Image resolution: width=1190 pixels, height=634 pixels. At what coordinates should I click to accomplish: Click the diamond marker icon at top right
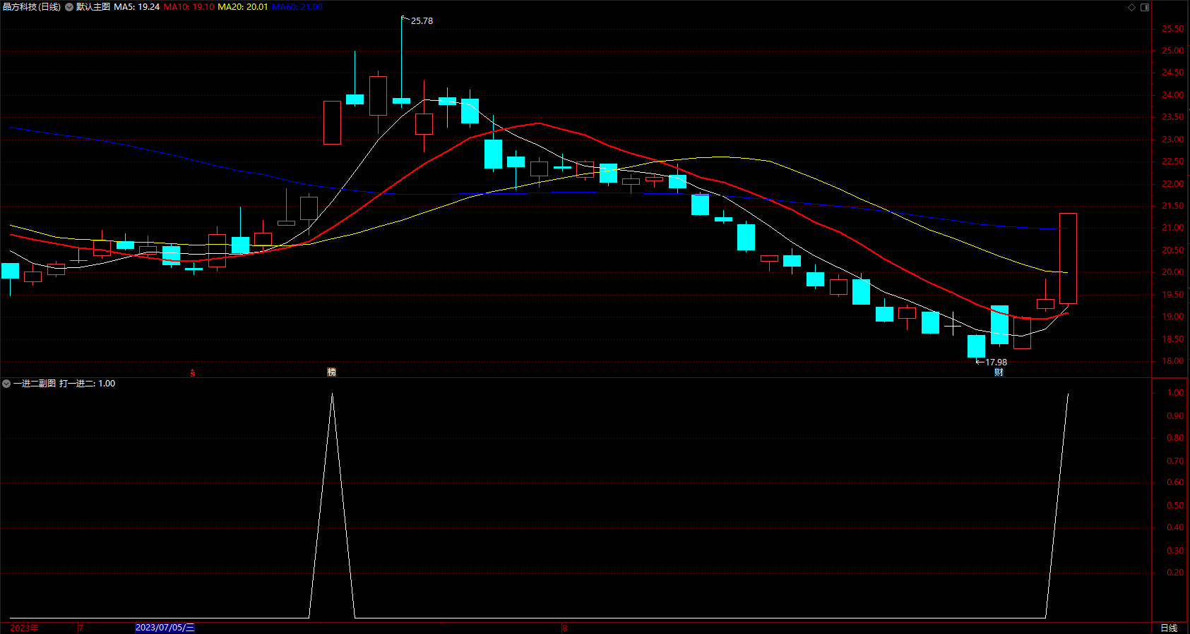pyautogui.click(x=1131, y=7)
